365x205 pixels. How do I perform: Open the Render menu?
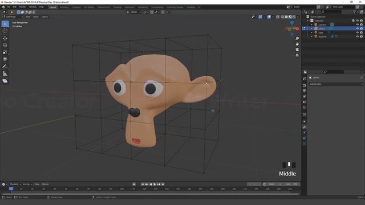click(x=23, y=7)
